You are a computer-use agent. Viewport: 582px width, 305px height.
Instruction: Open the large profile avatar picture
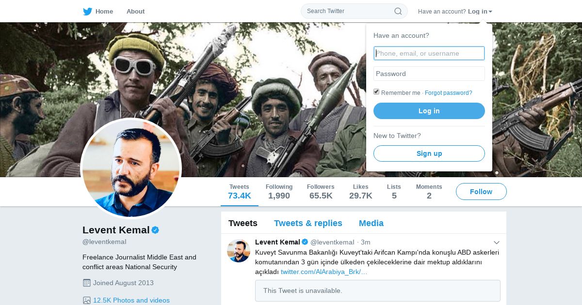pos(131,168)
